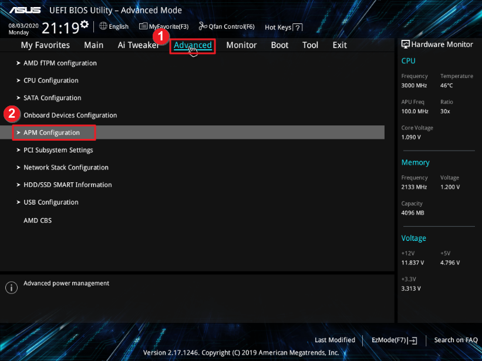Click the date 08/03/2020
The image size is (482, 361).
pos(23,26)
